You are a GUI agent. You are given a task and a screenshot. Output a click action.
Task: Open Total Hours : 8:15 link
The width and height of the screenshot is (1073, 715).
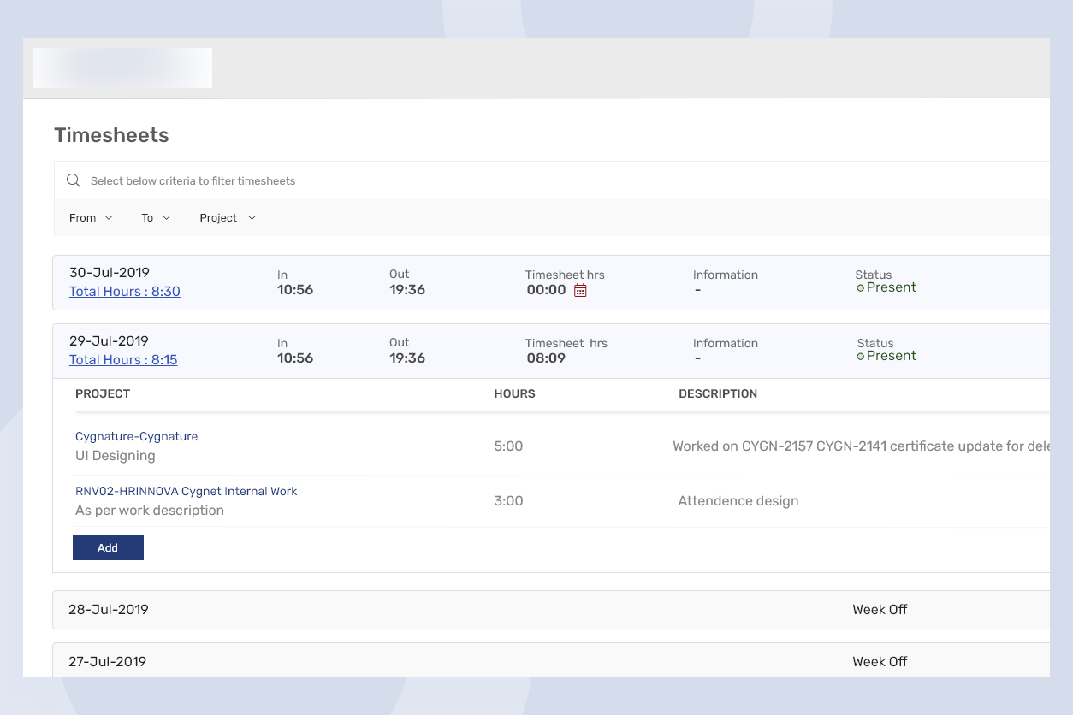(x=123, y=360)
